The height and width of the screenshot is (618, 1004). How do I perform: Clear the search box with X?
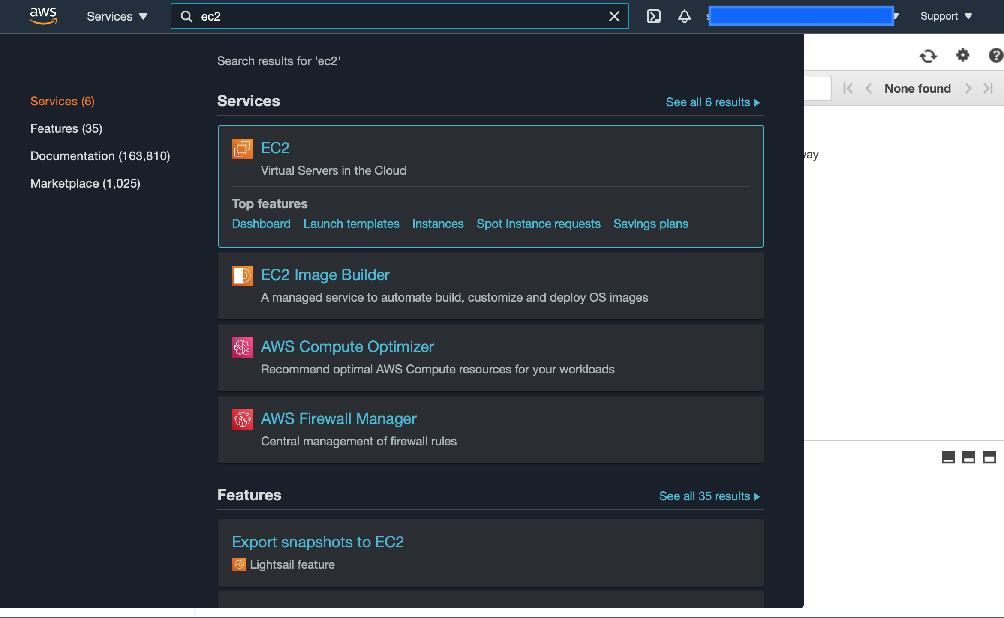pyautogui.click(x=614, y=16)
